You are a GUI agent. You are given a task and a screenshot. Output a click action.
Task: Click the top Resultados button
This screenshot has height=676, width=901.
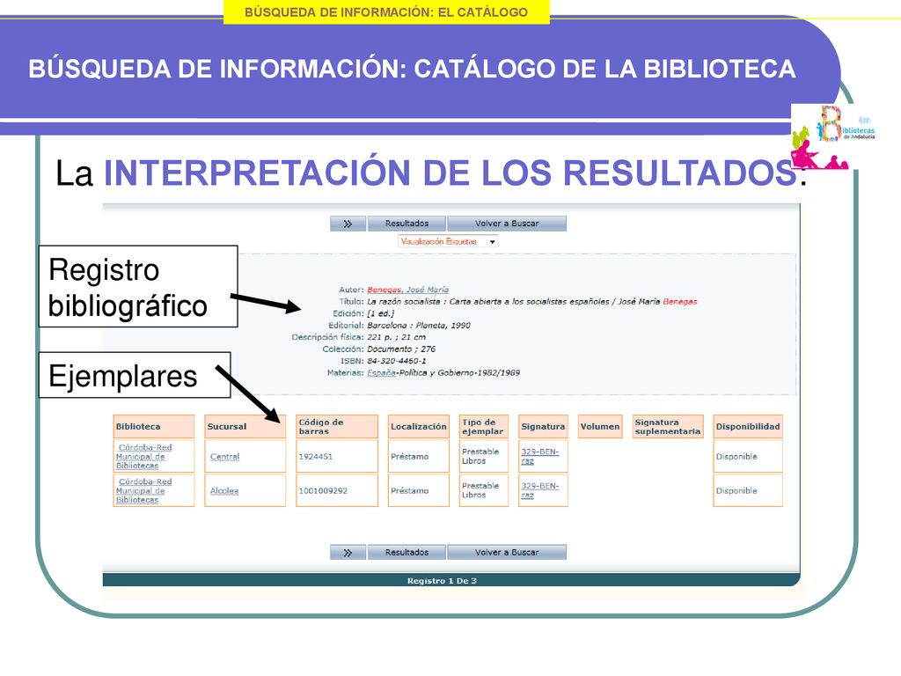pyautogui.click(x=407, y=224)
